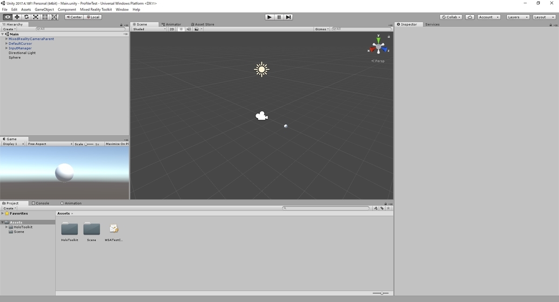
Task: Select Sphere in Hierarchy
Action: tap(14, 58)
